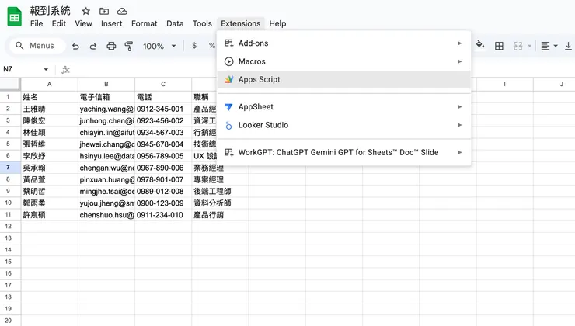
Task: Click the AppSheet logo icon
Action: coord(228,107)
